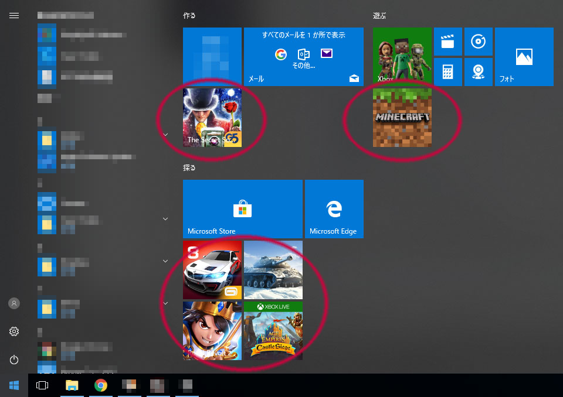Open the Asphalt 8 racing car tile
This screenshot has height=397, width=563.
(212, 270)
